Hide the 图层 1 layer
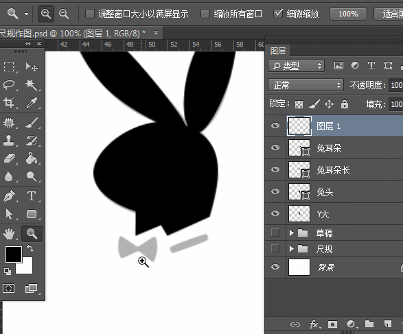This screenshot has height=334, width=403. click(275, 126)
